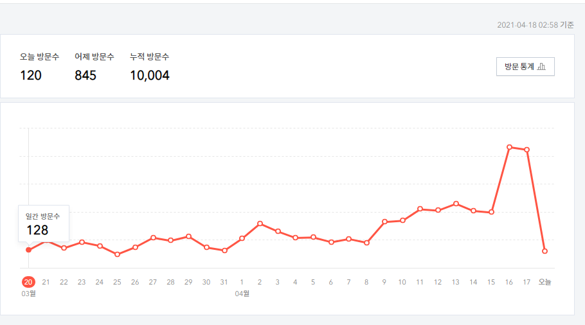Image resolution: width=585 pixels, height=325 pixels.
Task: Click the data point above date 13
Action: (x=456, y=204)
